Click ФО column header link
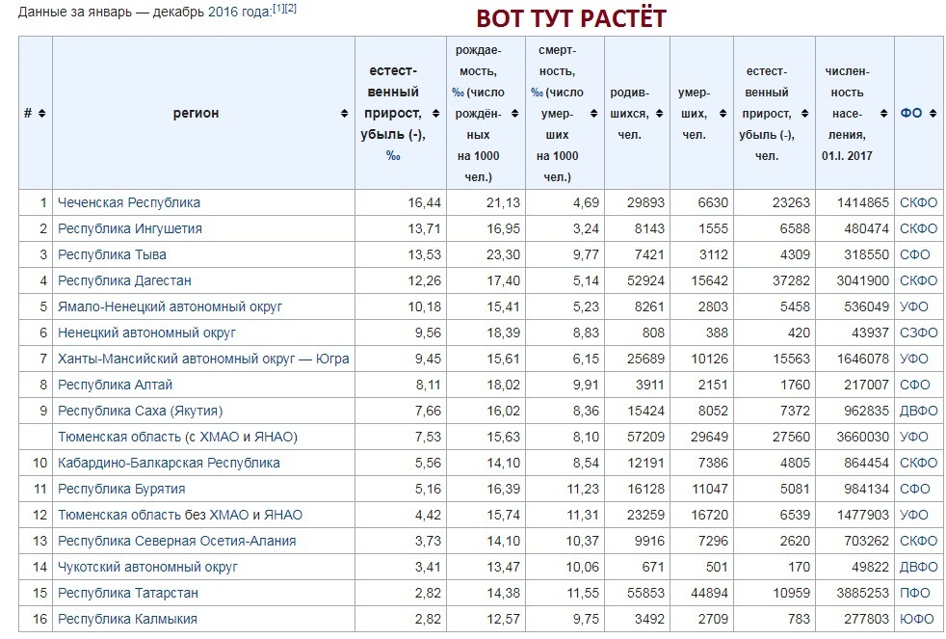 click(911, 114)
